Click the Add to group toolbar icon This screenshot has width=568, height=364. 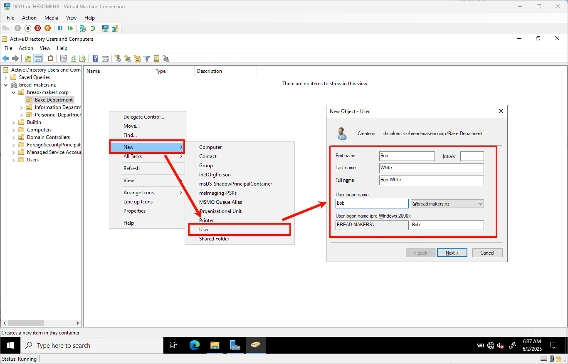[x=166, y=58]
